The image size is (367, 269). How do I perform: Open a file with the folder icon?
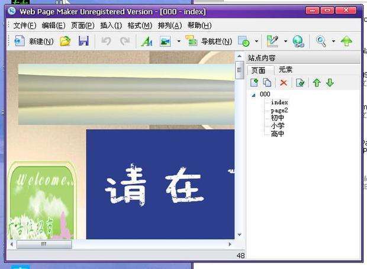pos(65,41)
